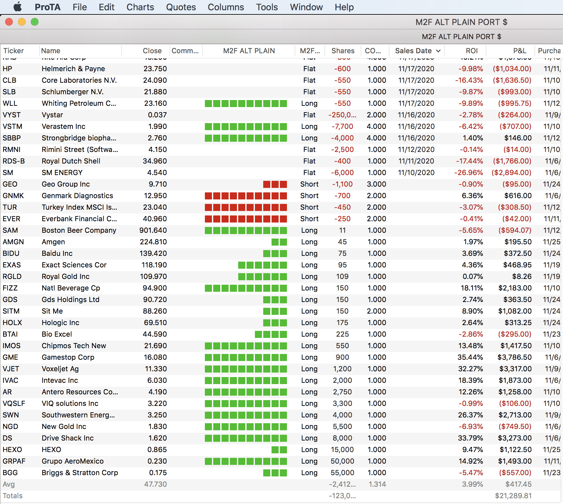Screen dimensions: 563x504
Task: Click green signal bar for WLL row
Action: click(246, 104)
